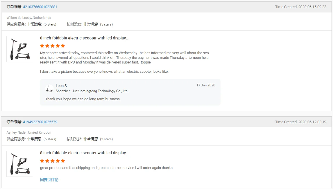333x189 pixels.
Task: Click first orange star in Willem's review
Action: 42,46
